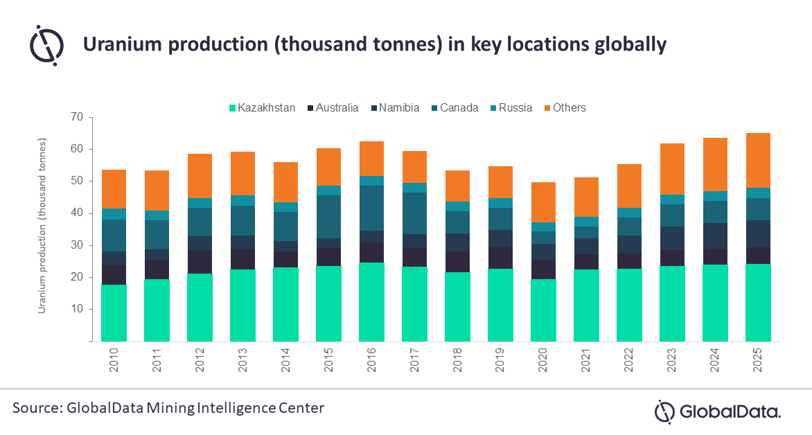Select the orange Others legend swatch

pos(546,108)
